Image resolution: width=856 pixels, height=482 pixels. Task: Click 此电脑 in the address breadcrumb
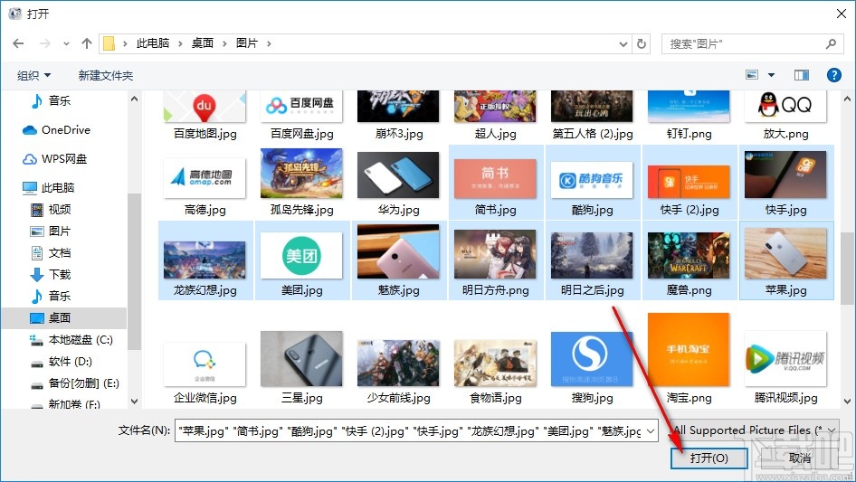[153, 43]
